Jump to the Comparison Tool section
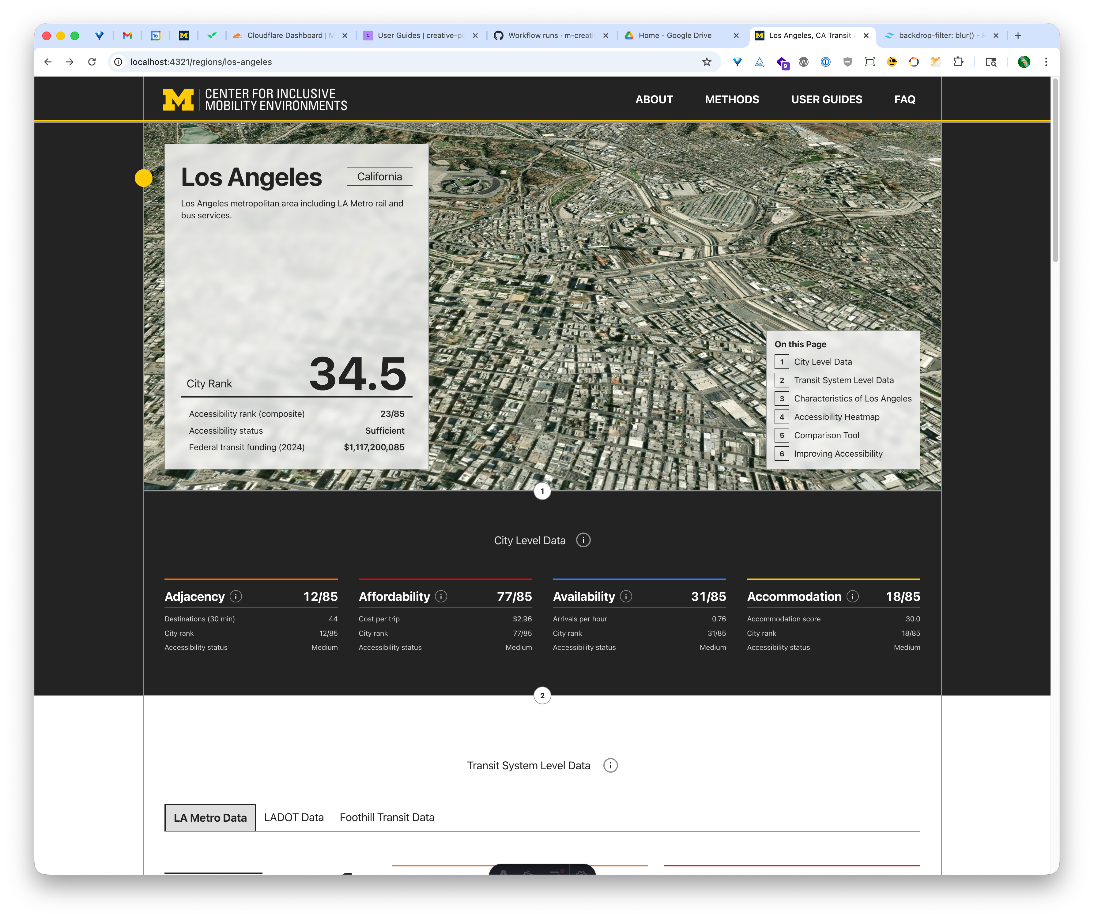Viewport: 1094px width, 920px height. click(x=817, y=435)
